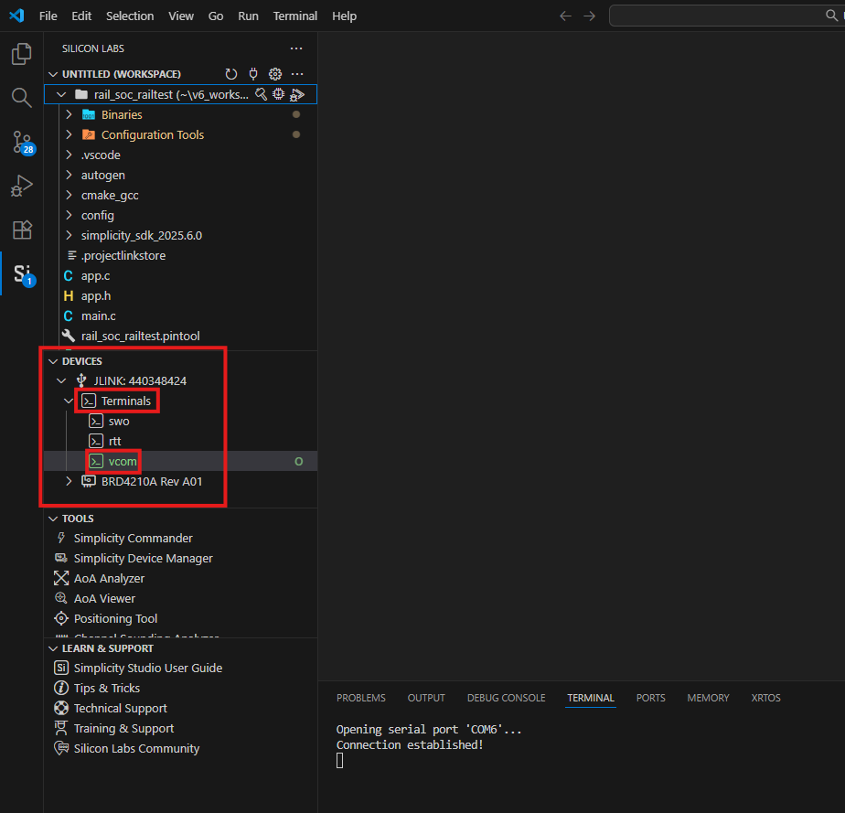Start debugging via the debug launch icon
Image resolution: width=845 pixels, height=813 pixels.
297,94
